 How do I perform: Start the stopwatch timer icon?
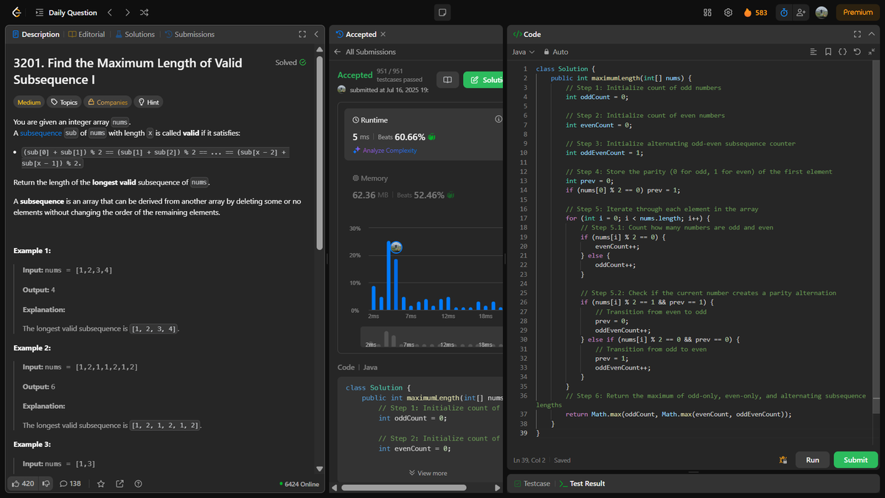[784, 13]
